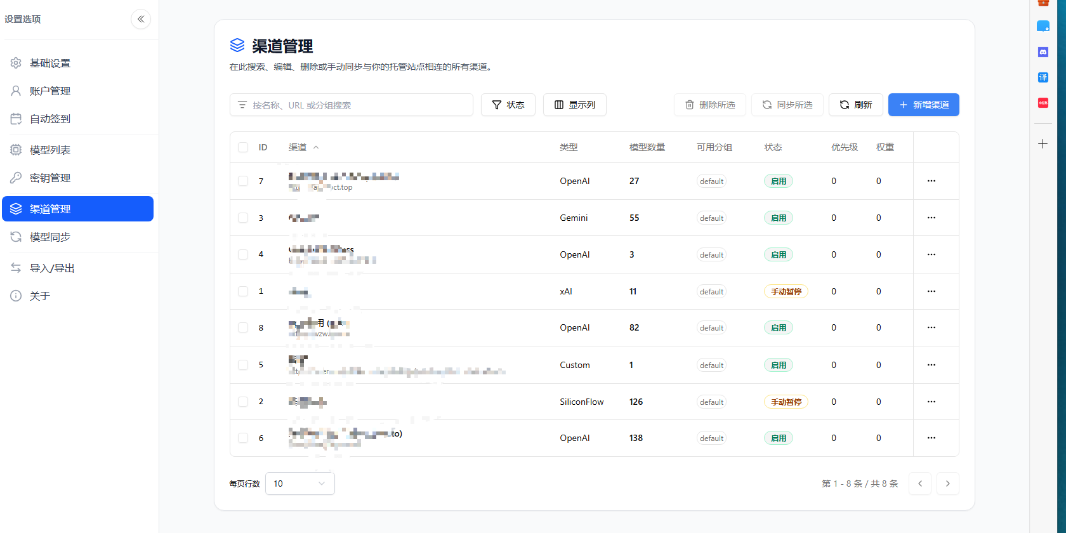The width and height of the screenshot is (1066, 533).
Task: Open the three-dot menu for the SiliconFlow channel
Action: tap(931, 402)
